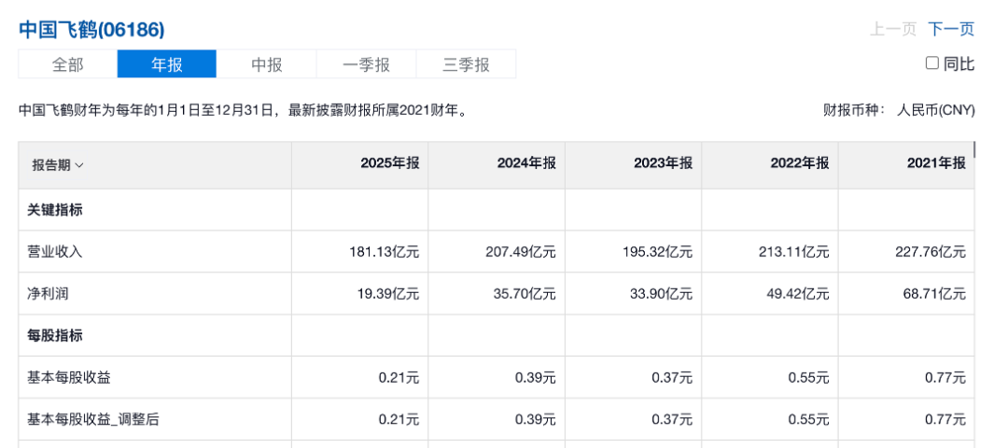
Task: Switch to the 全部 tab
Action: click(x=67, y=64)
